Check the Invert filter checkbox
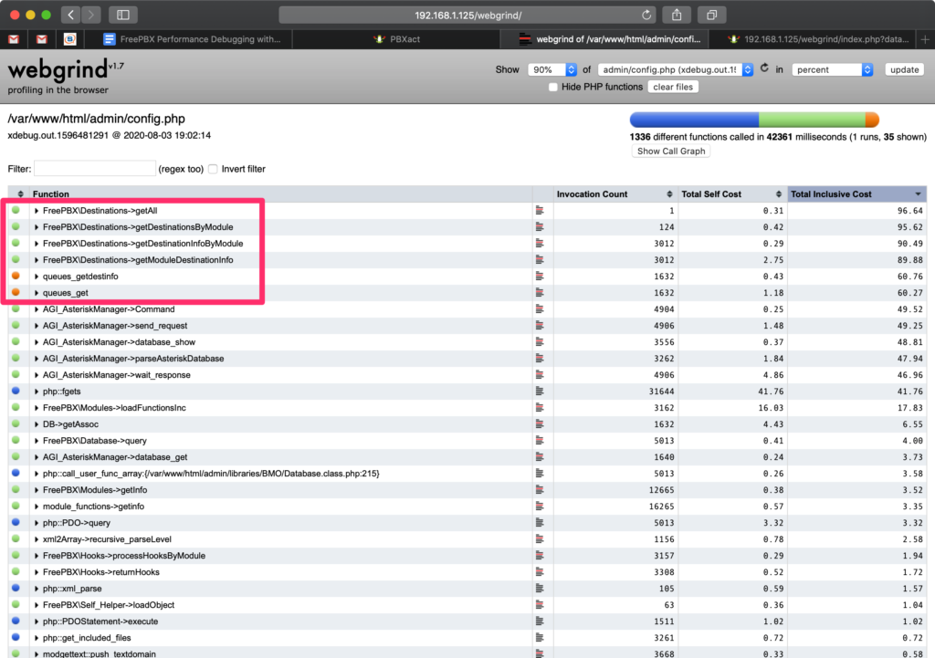935x658 pixels. point(212,169)
